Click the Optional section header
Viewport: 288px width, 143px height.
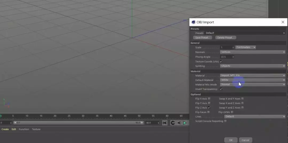[x=238, y=94]
